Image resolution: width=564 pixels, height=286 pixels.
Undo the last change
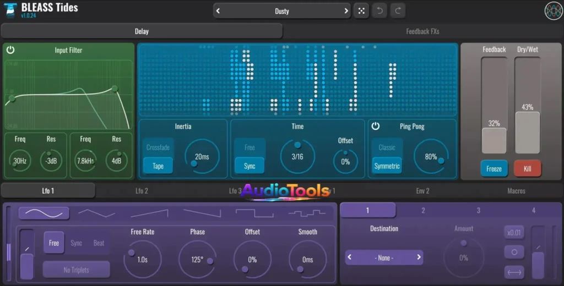(379, 11)
